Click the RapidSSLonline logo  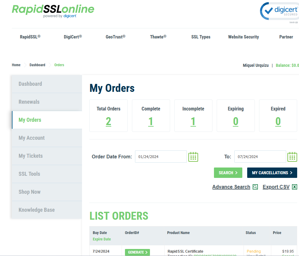pyautogui.click(x=53, y=11)
